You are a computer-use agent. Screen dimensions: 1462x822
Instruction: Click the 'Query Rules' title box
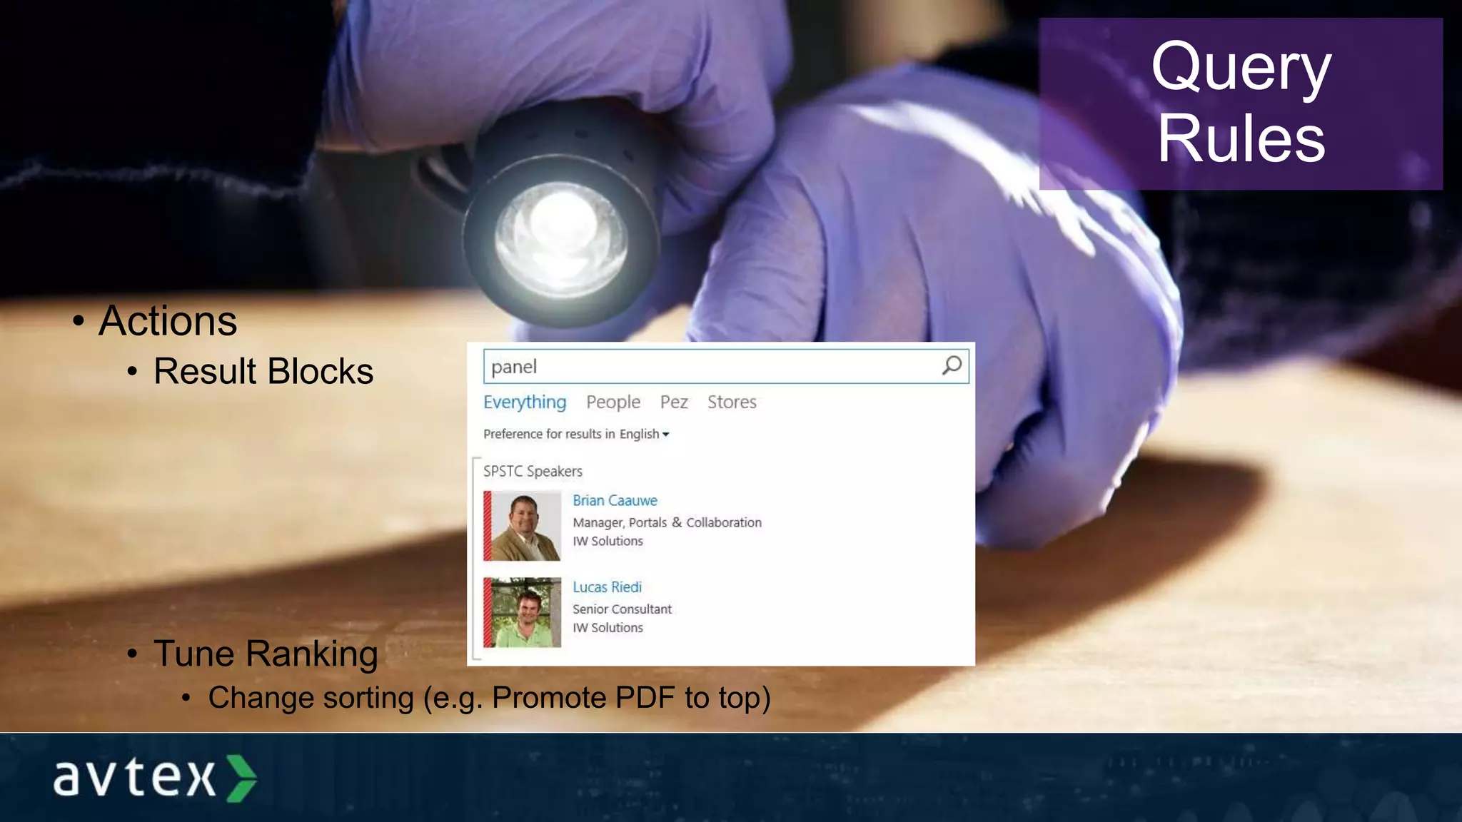1241,103
